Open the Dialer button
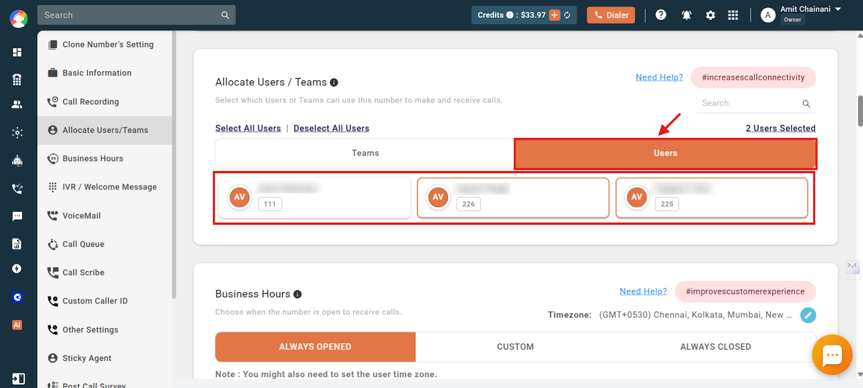Viewport: 863px width, 388px height. 611,15
